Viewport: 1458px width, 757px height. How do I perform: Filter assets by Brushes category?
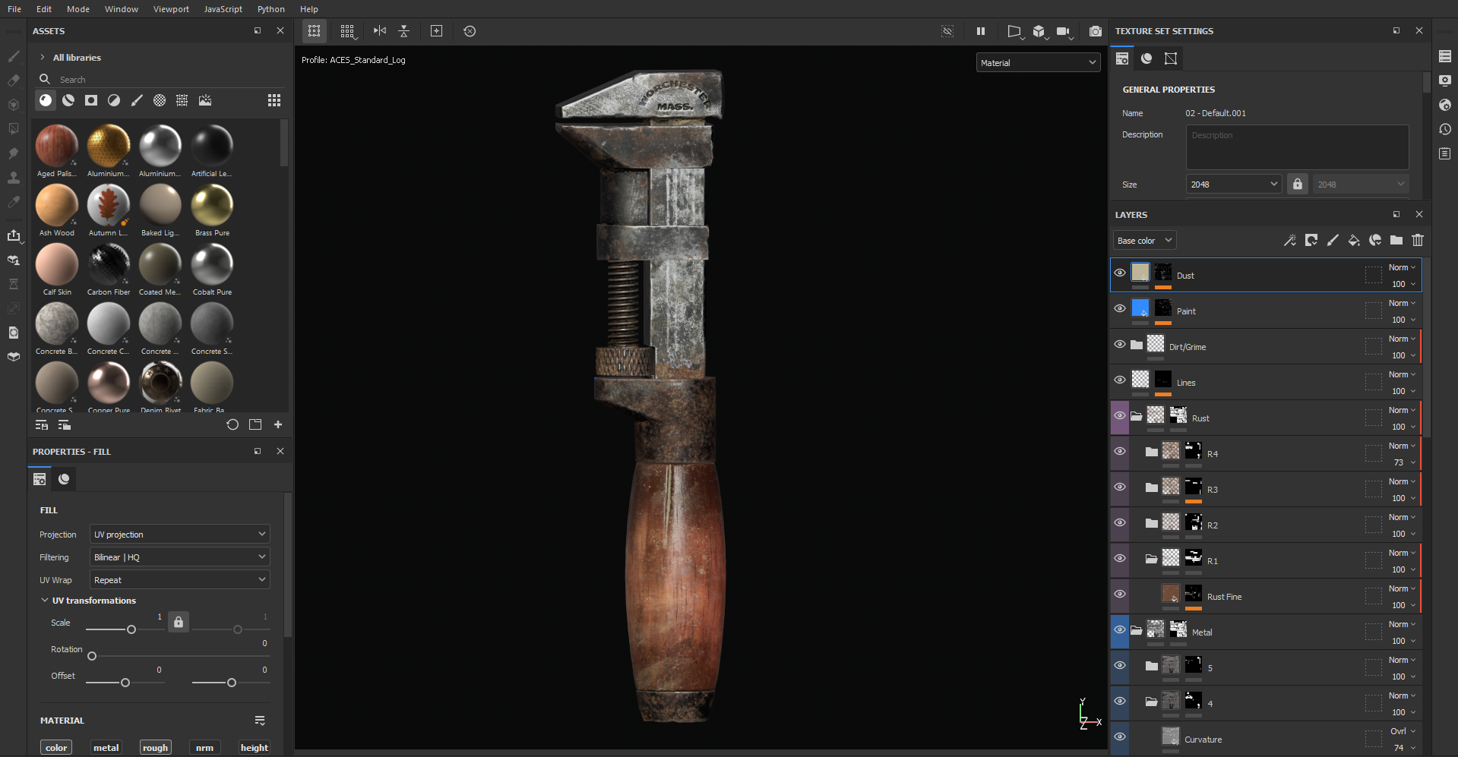coord(137,100)
